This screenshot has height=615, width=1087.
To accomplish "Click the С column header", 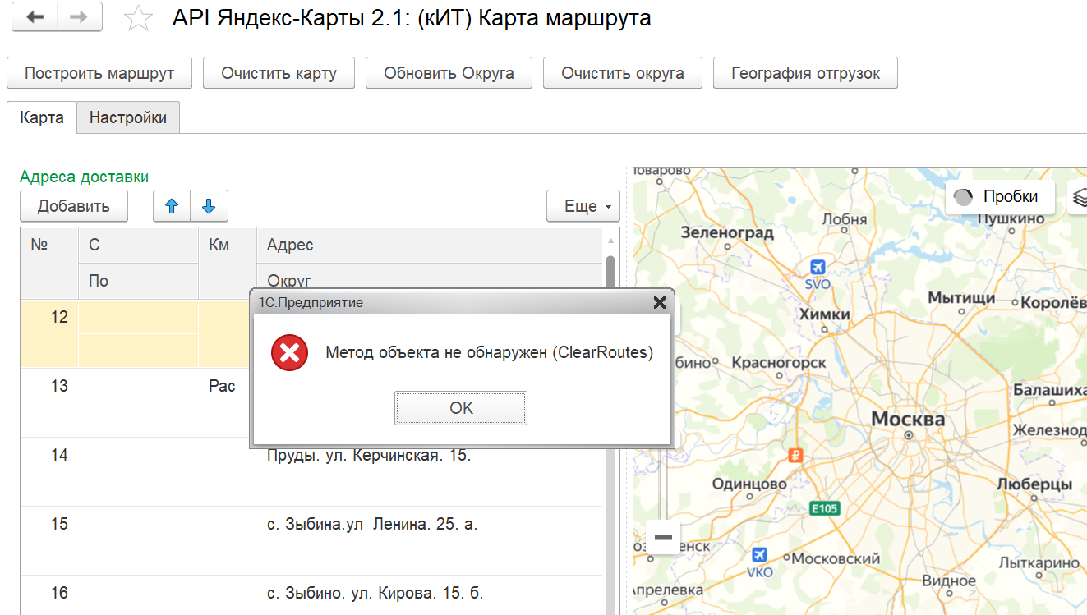I will click(x=138, y=245).
